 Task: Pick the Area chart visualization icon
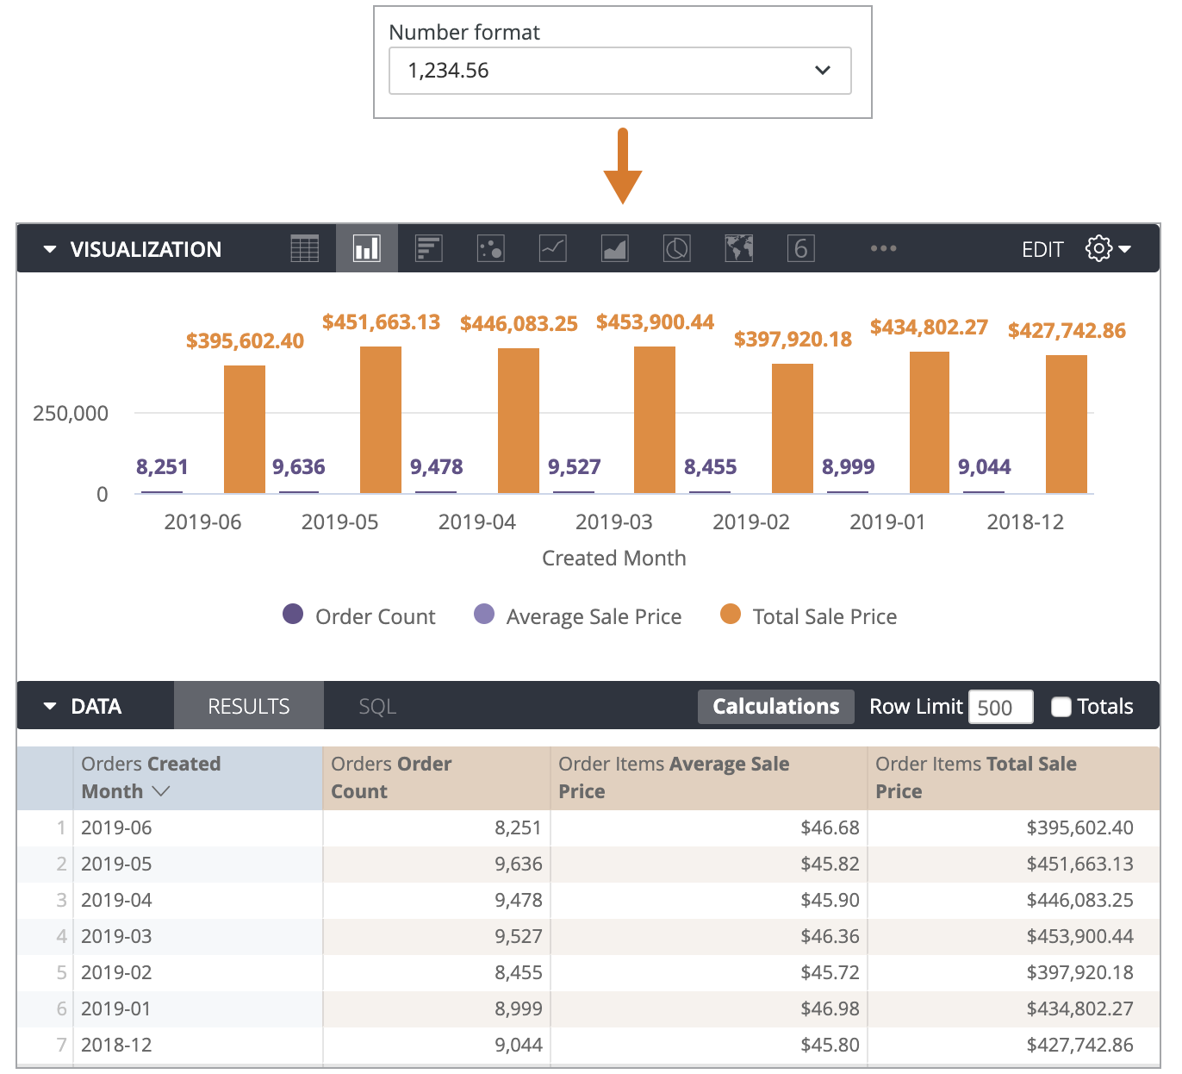(x=614, y=248)
